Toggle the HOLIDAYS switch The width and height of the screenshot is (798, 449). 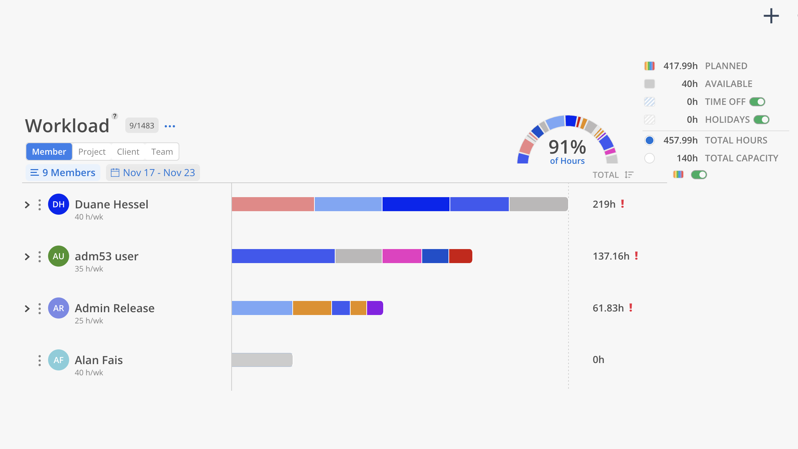761,120
